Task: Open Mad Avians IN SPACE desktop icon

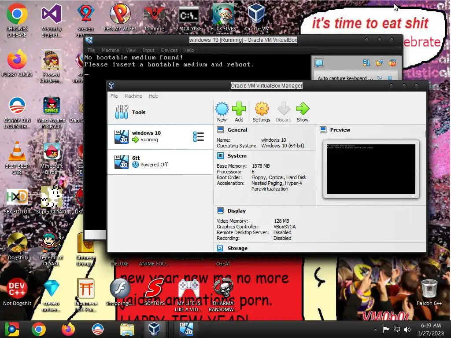Action: [x=51, y=112]
